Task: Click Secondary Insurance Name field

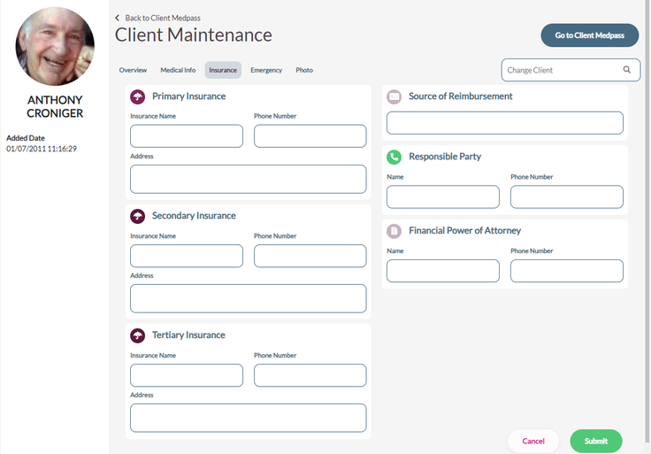Action: click(187, 256)
